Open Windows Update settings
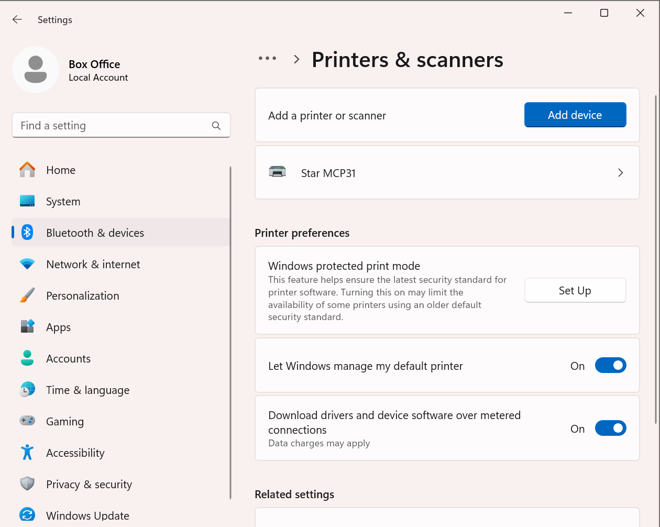Screen dimensions: 660x527 coord(120,514)
